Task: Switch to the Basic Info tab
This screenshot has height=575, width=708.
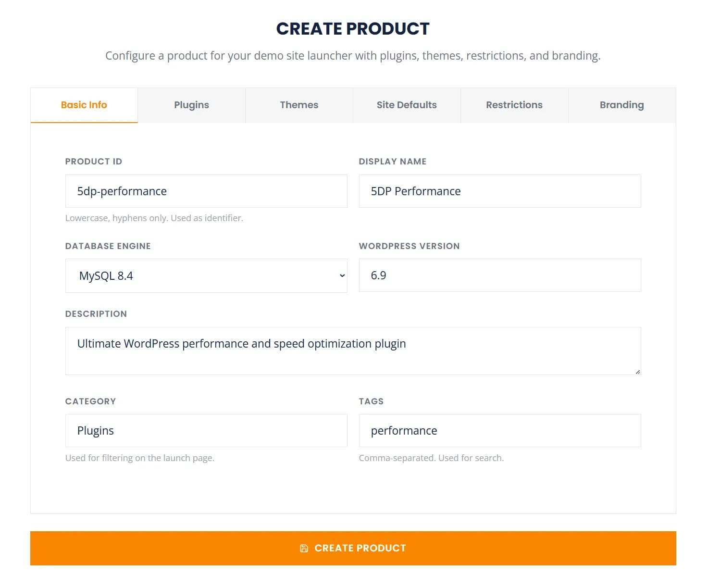Action: click(84, 105)
